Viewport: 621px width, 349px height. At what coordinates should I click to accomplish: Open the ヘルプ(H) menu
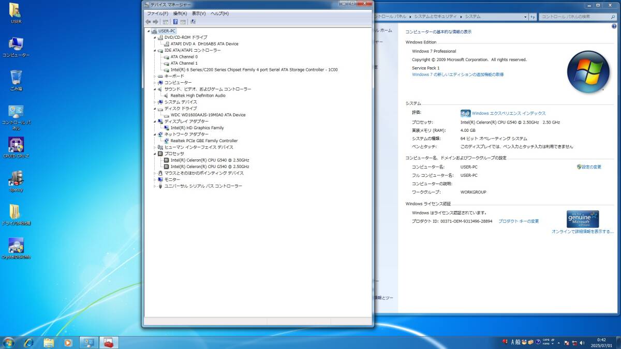click(x=219, y=13)
